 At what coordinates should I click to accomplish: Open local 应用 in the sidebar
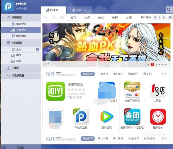tap(21, 49)
